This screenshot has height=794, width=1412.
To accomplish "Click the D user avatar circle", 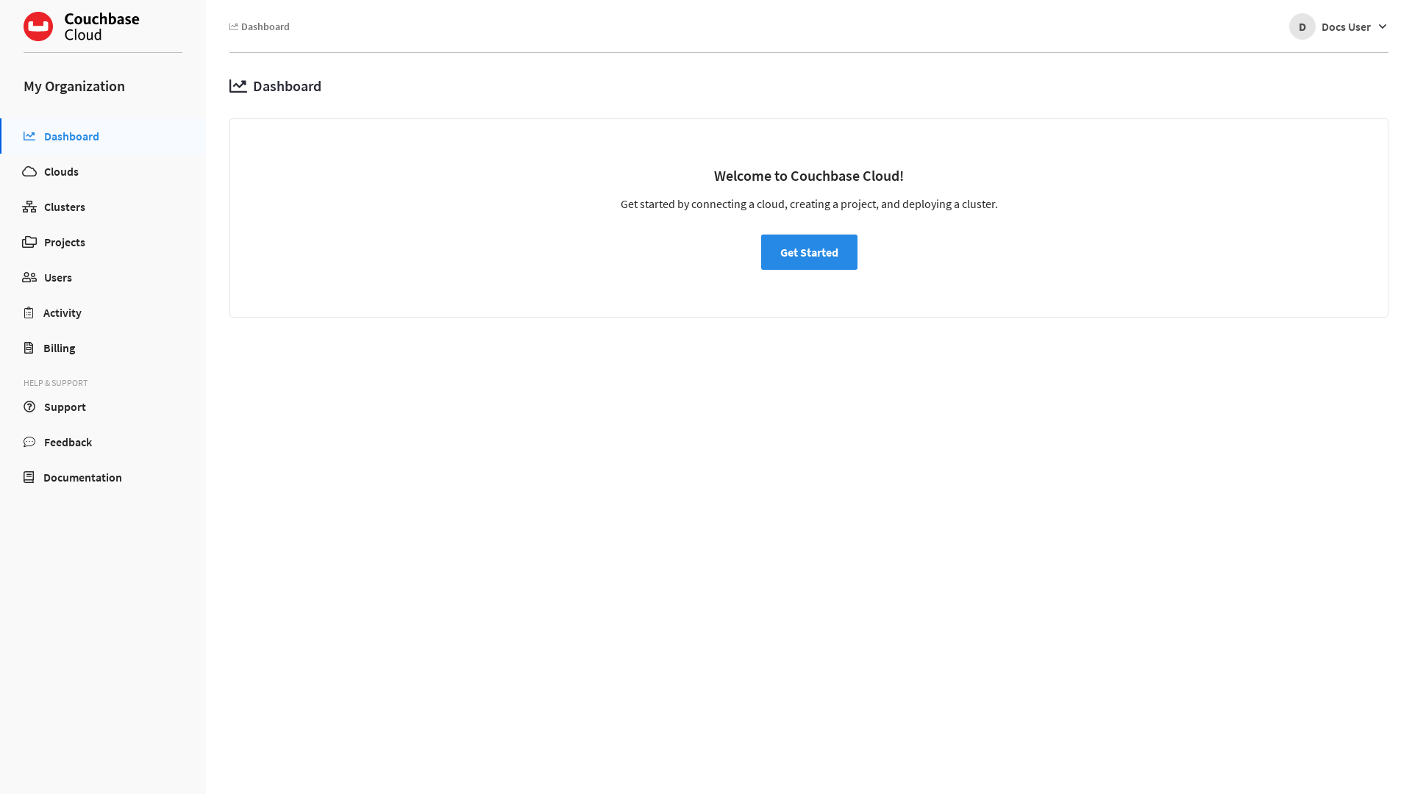I will click(x=1302, y=26).
